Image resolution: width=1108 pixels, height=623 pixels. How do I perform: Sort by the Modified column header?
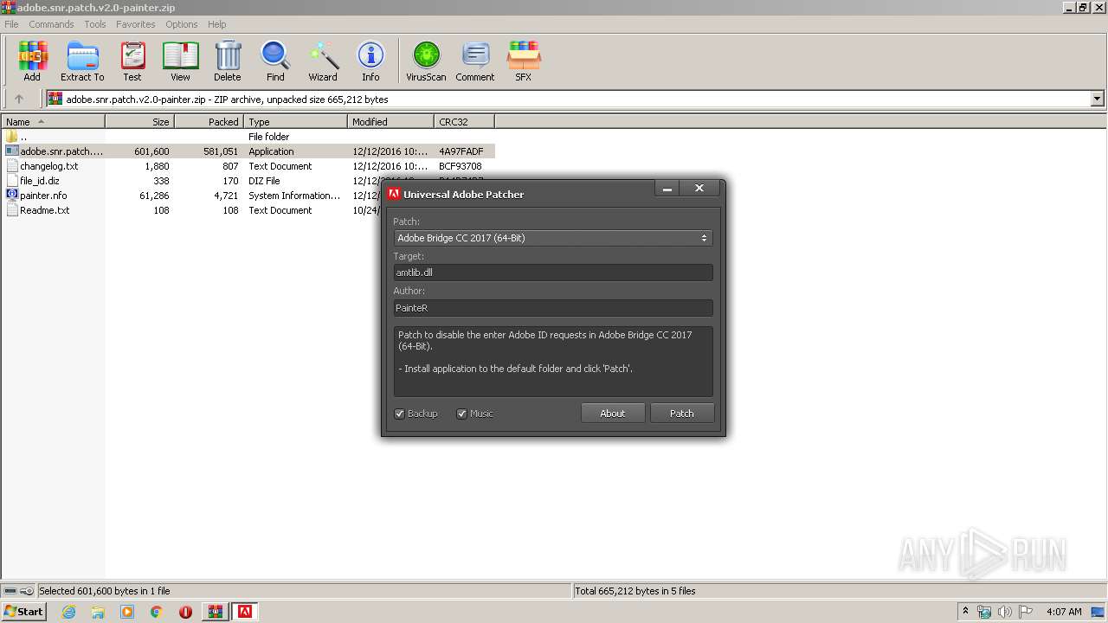click(x=390, y=122)
